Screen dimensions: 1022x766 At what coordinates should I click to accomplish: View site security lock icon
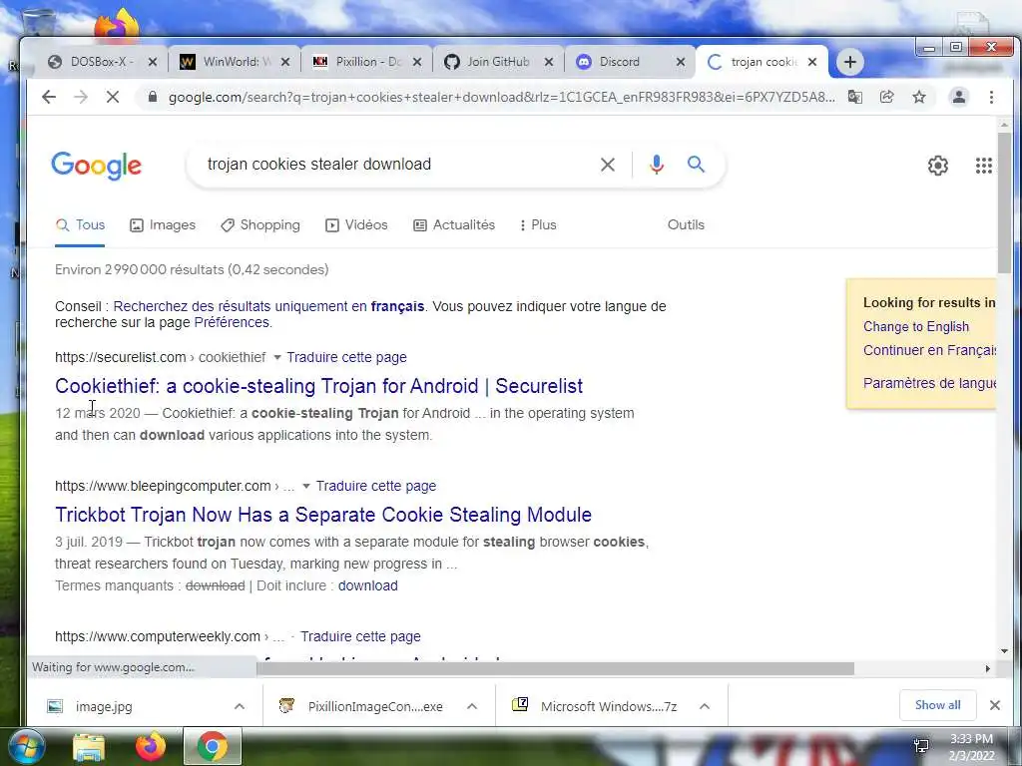tap(153, 97)
